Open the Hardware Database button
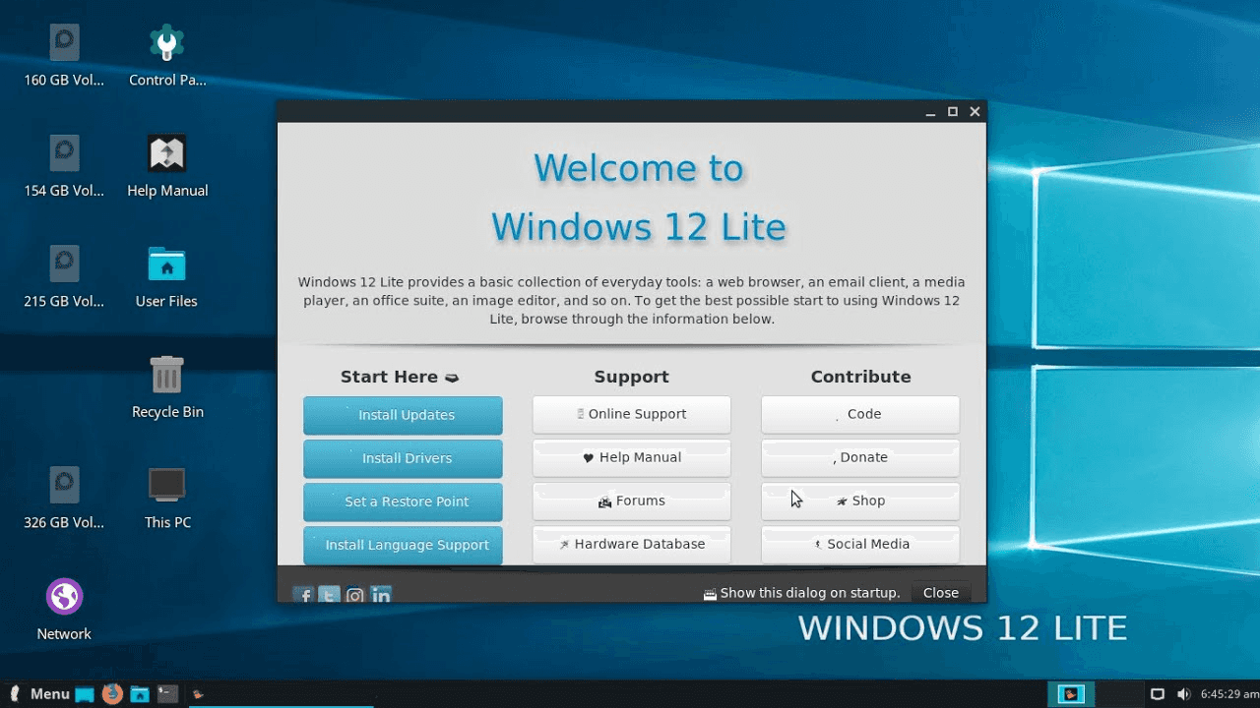Image resolution: width=1260 pixels, height=708 pixels. point(632,544)
